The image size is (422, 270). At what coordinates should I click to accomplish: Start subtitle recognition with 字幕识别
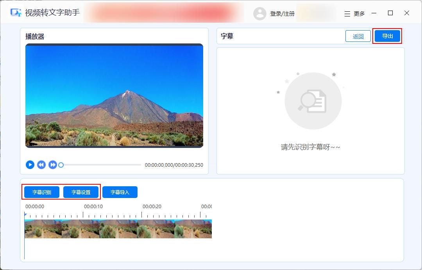coord(42,192)
